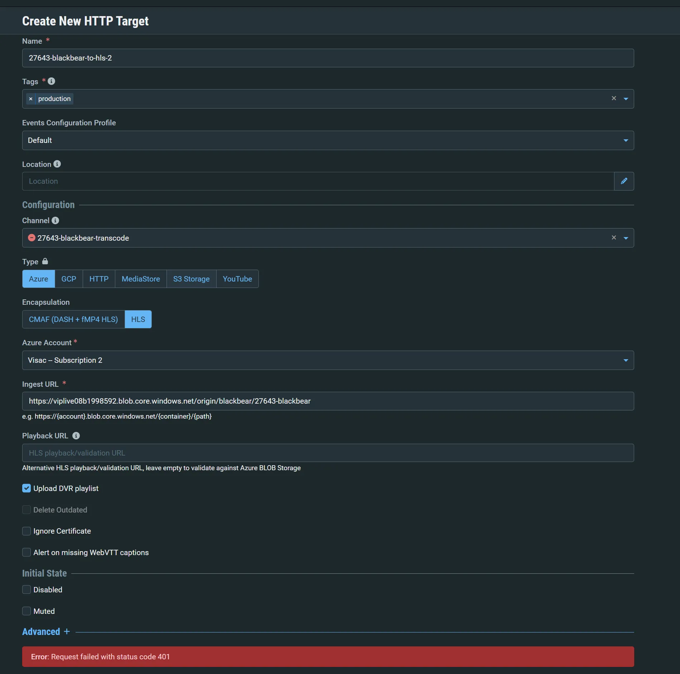This screenshot has height=674, width=680.
Task: Click the Tags info icon
Action: 52,81
